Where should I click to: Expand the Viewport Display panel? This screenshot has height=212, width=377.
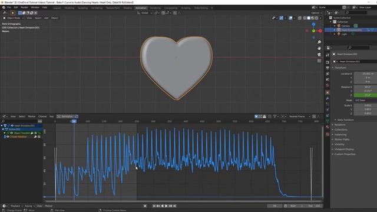click(344, 149)
